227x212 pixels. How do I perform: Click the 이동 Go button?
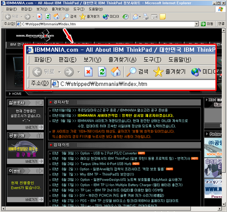[x=207, y=24]
